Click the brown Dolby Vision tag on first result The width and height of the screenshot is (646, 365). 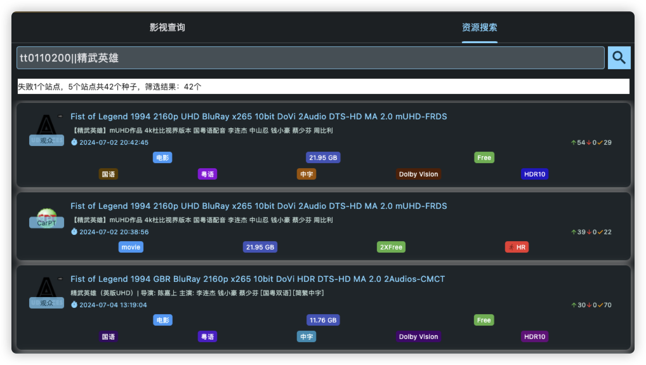(x=418, y=174)
